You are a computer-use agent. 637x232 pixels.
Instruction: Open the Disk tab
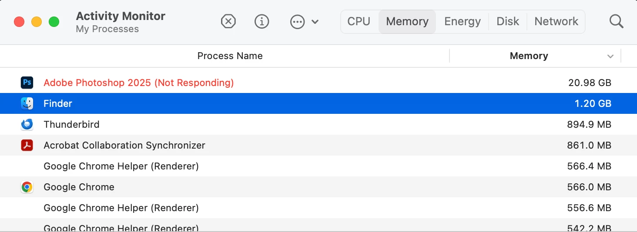(x=508, y=21)
